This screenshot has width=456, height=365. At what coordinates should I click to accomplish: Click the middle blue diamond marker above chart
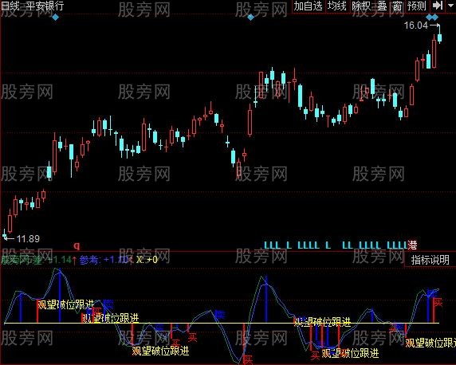click(x=250, y=18)
